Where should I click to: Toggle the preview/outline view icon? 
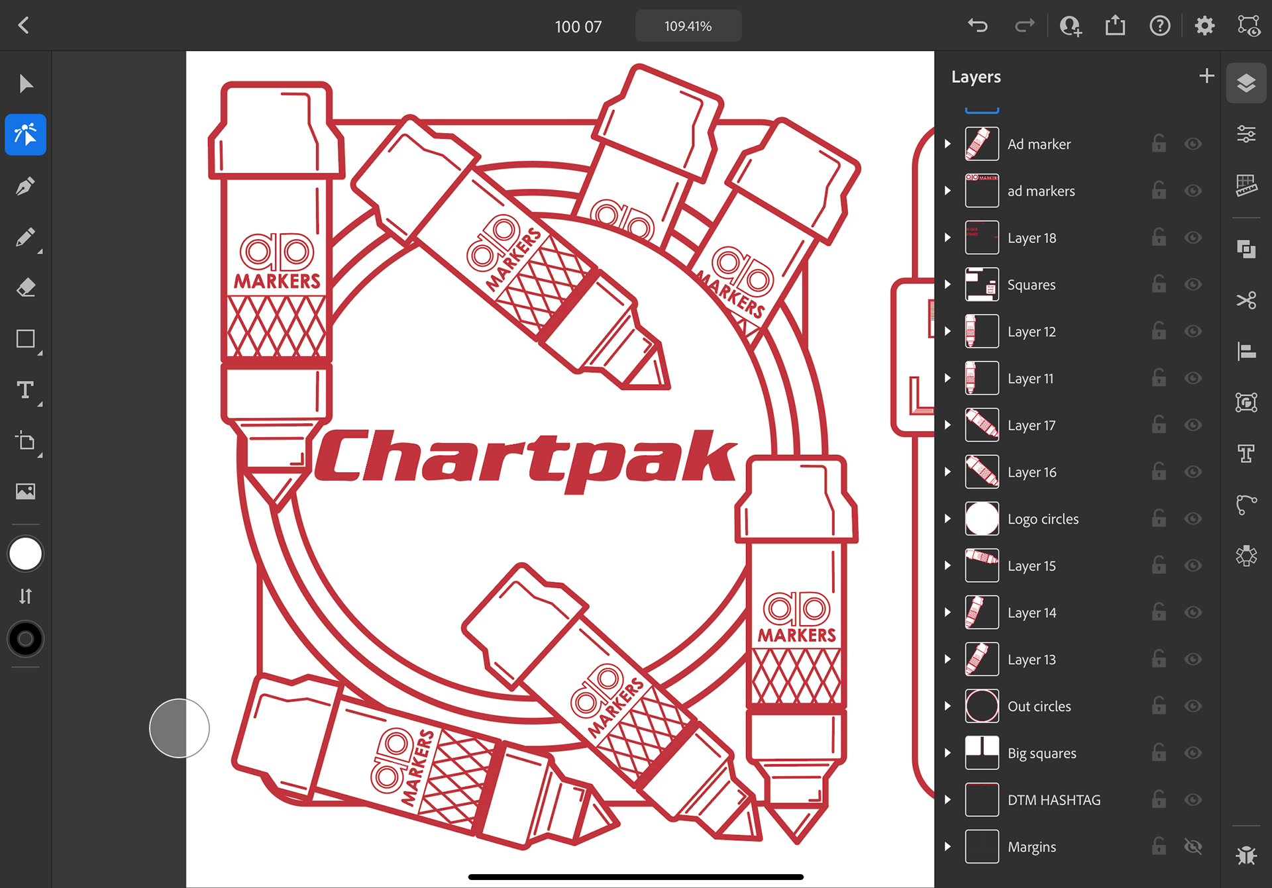(x=1248, y=26)
